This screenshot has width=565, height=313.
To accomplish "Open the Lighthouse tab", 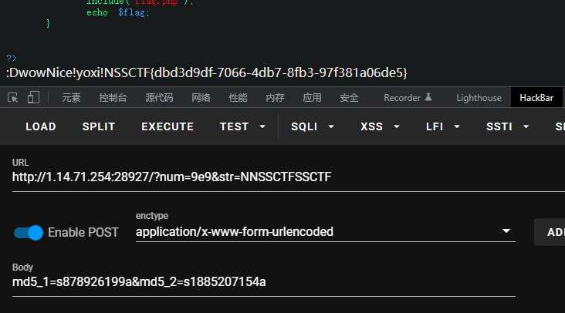I will coord(479,98).
